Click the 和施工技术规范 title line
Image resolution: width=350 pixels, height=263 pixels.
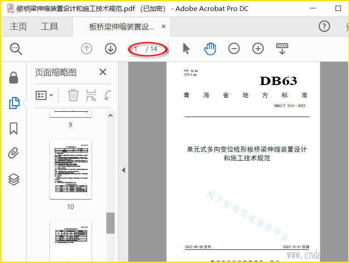[x=247, y=158]
